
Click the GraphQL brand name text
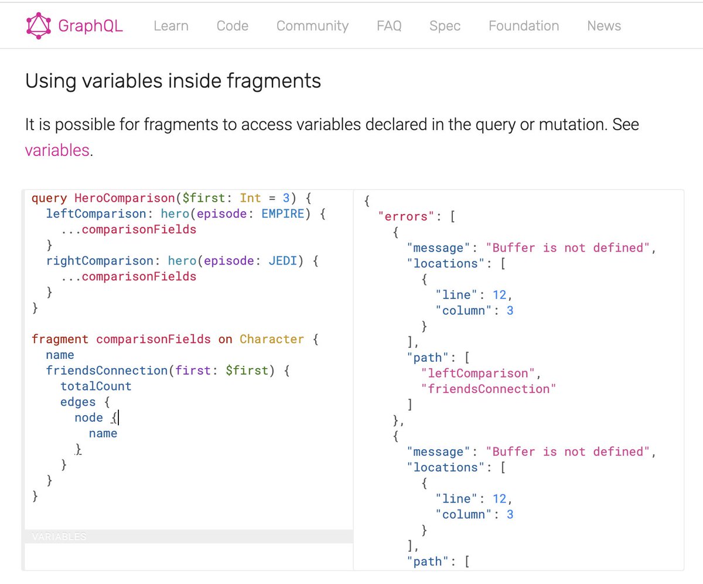pyautogui.click(x=91, y=26)
